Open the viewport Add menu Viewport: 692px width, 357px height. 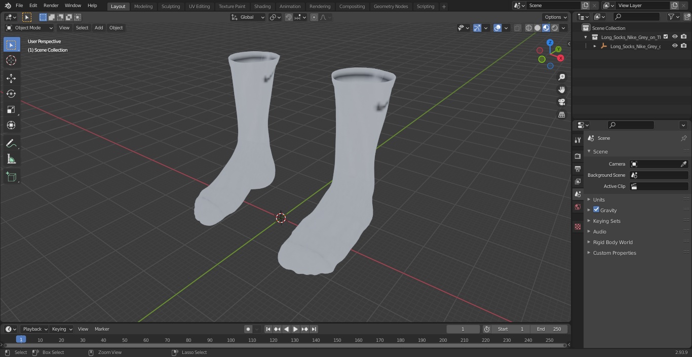tap(99, 28)
